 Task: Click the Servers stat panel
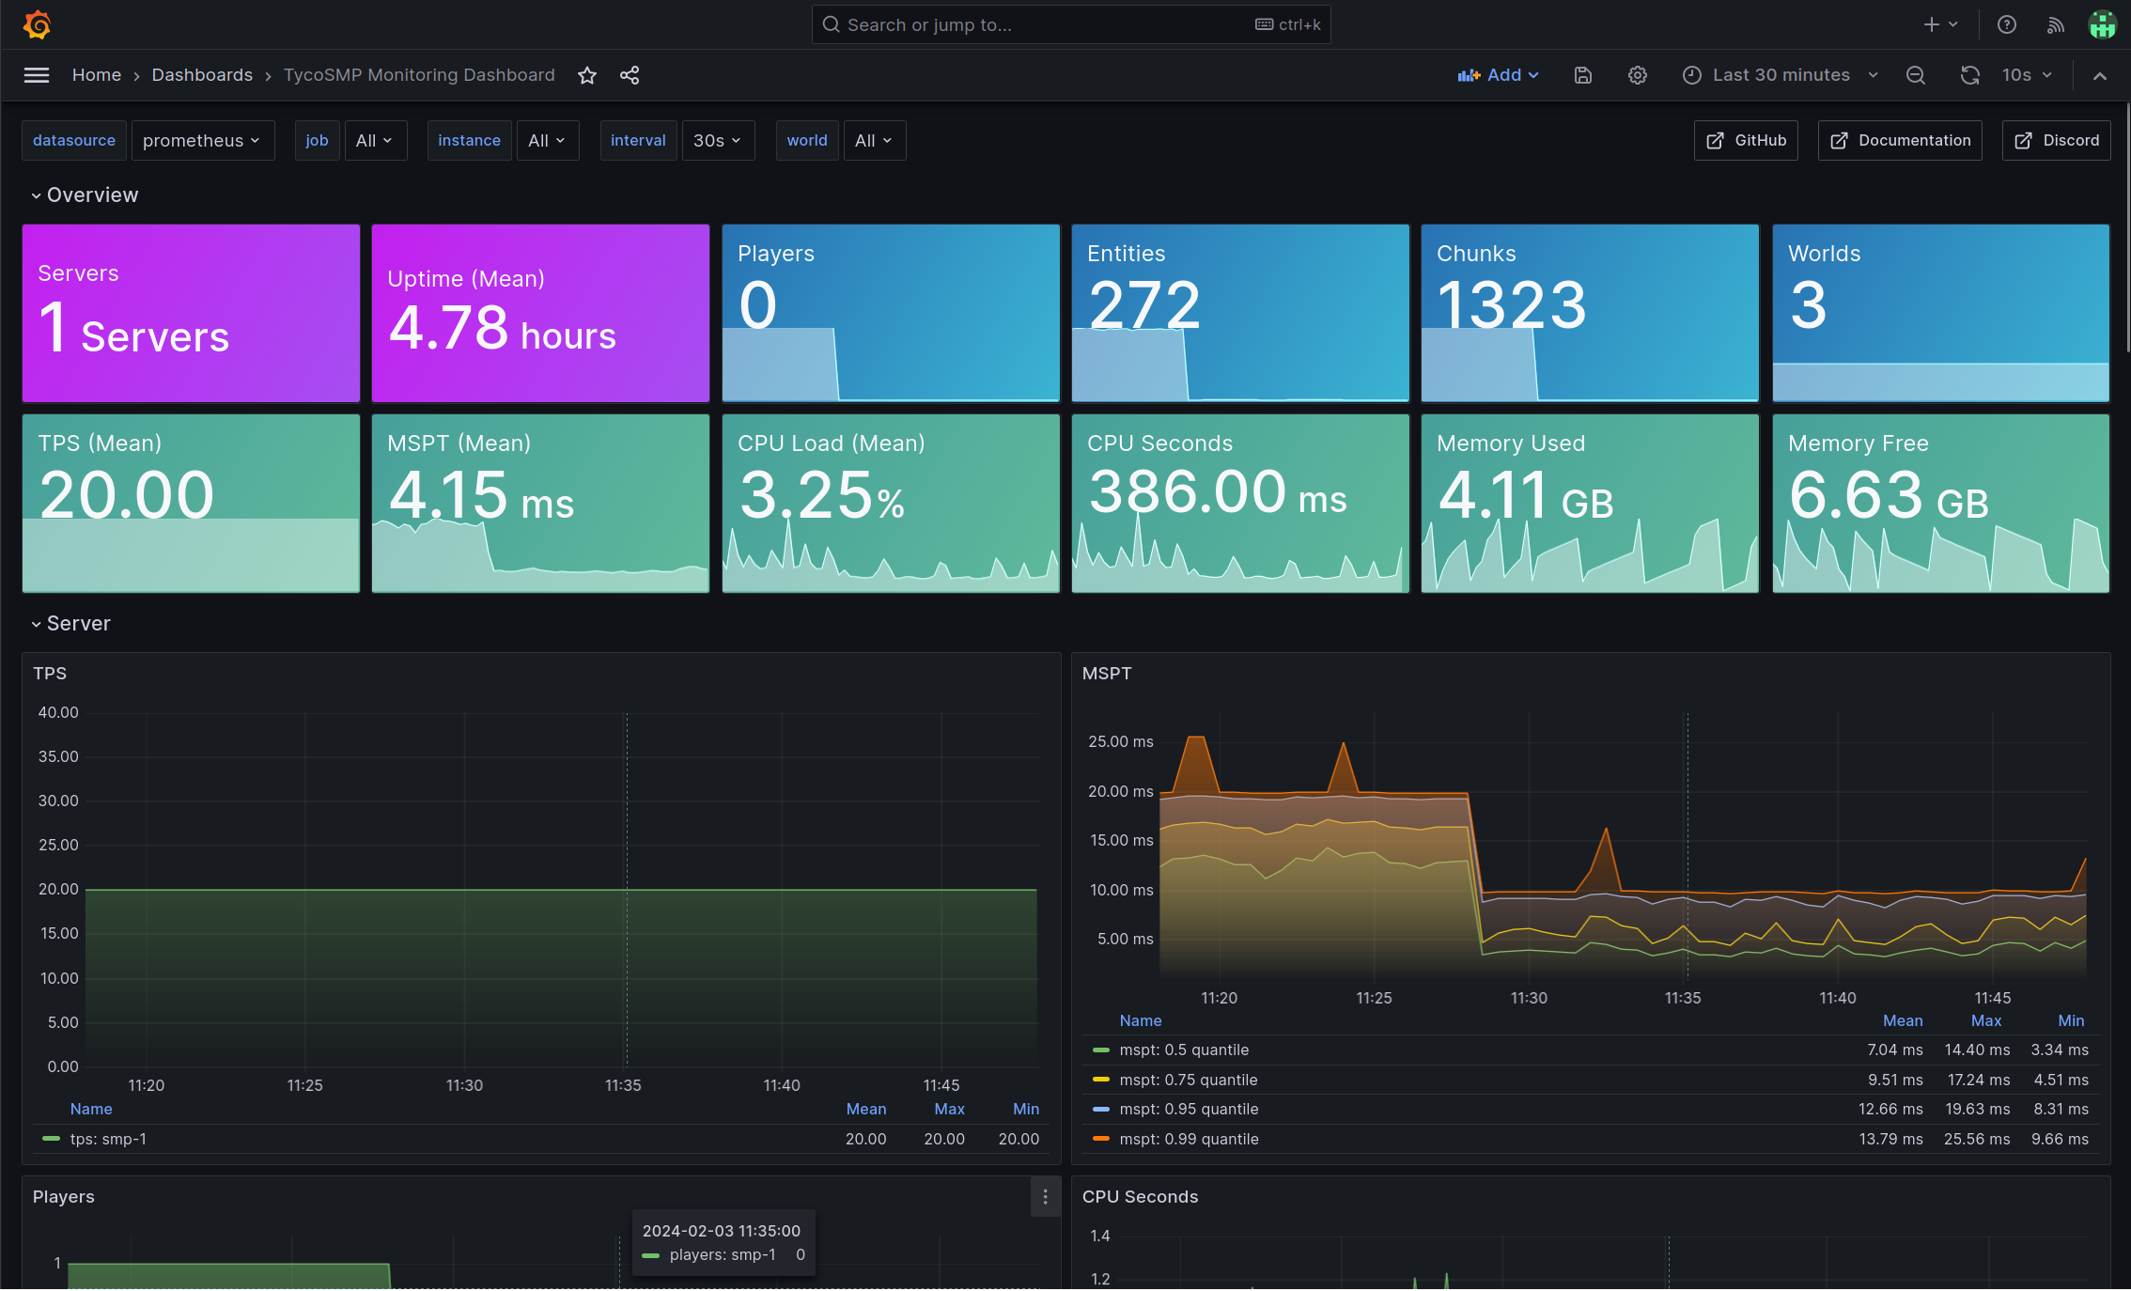[191, 313]
